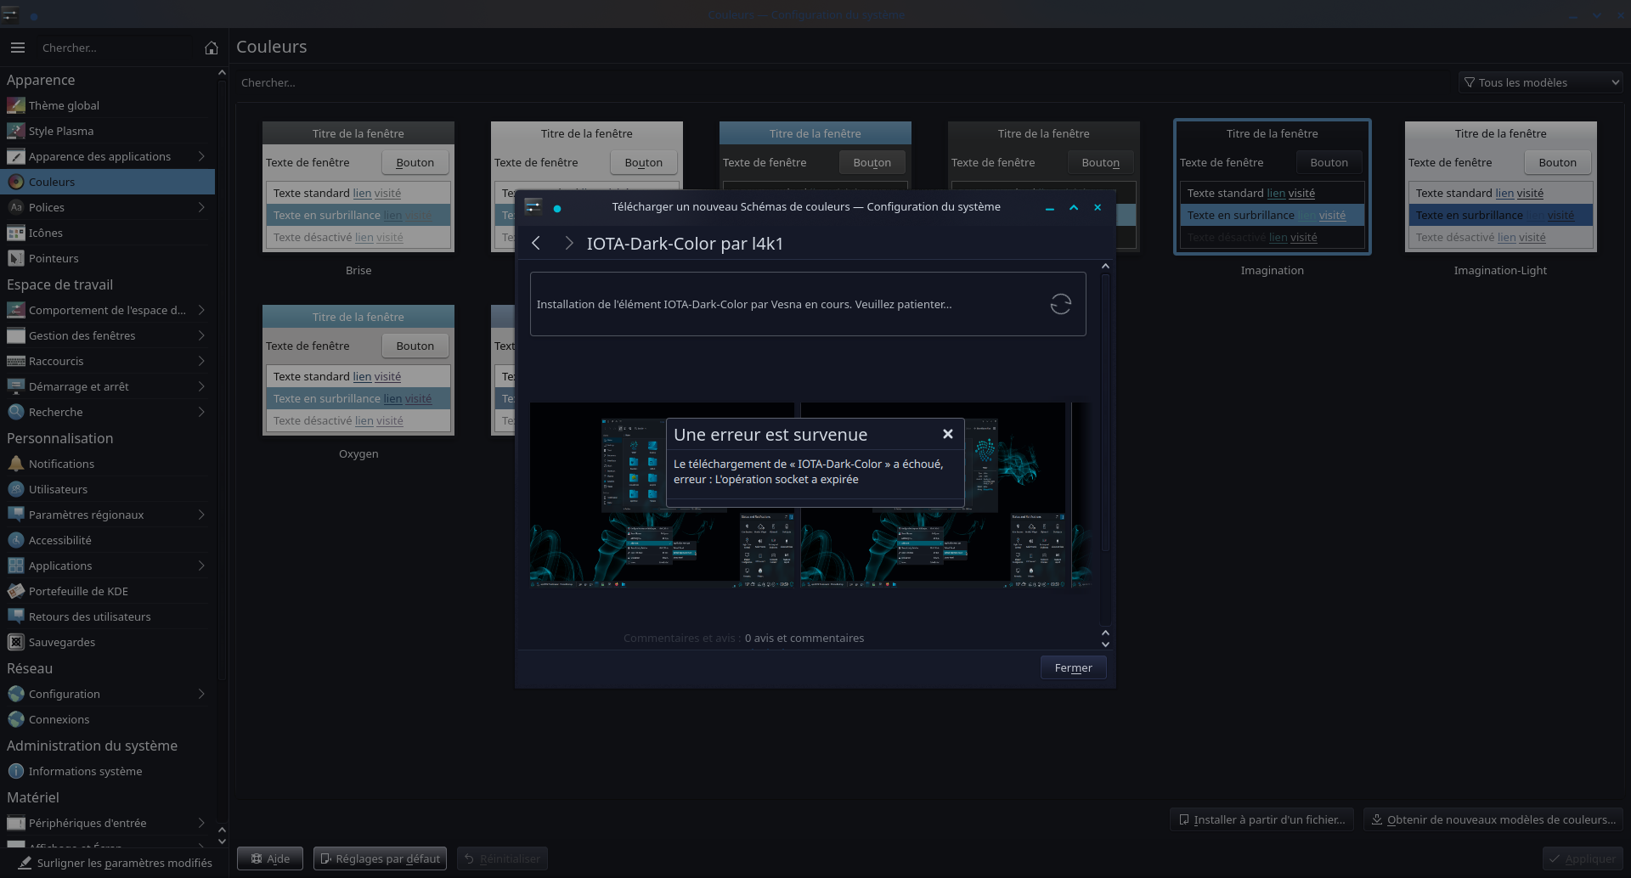Click the Fermer button
1631x878 pixels.
pos(1073,668)
